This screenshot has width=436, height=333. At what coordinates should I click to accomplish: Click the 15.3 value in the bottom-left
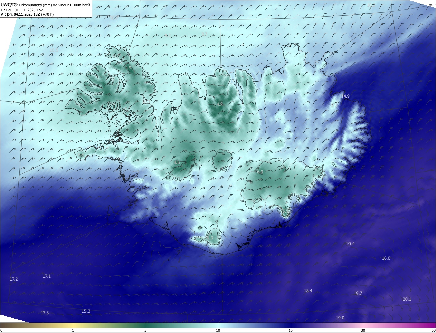pyautogui.click(x=86, y=311)
